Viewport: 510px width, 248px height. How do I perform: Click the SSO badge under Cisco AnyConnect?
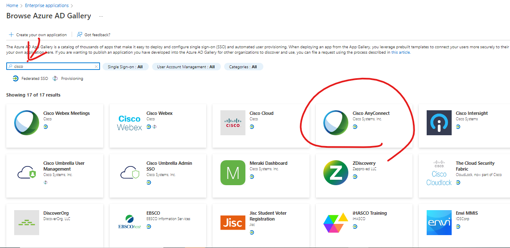[355, 126]
